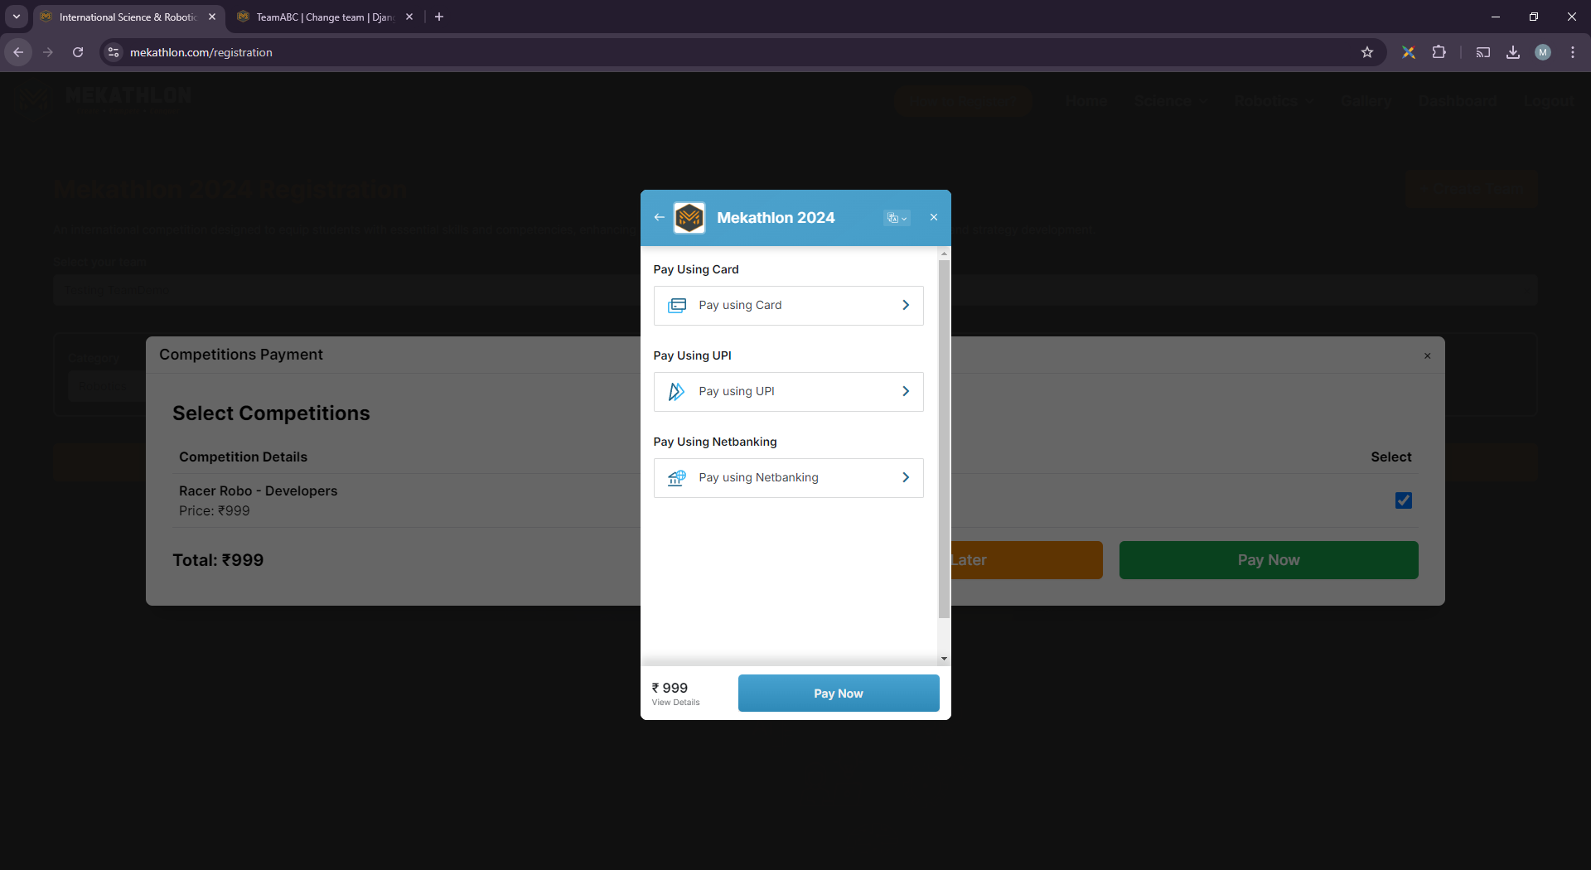The image size is (1591, 870).
Task: Go back using the payment popup arrow
Action: click(x=660, y=218)
